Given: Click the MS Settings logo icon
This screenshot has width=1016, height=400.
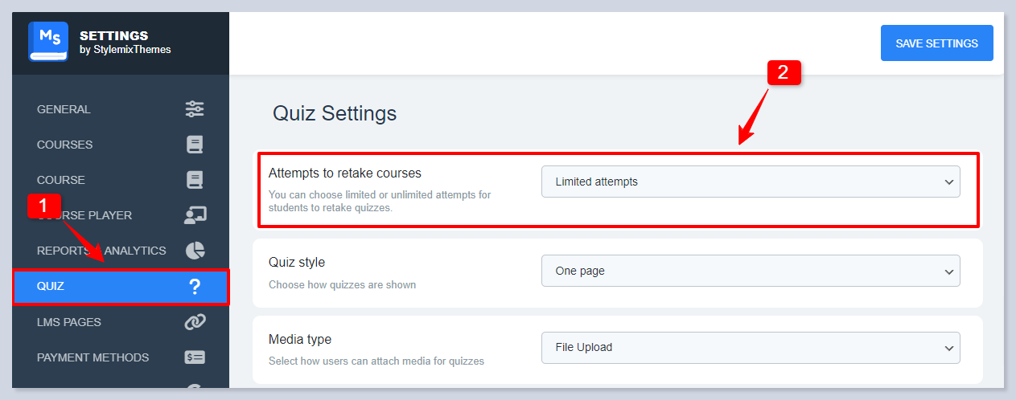Looking at the screenshot, I should click(x=48, y=42).
